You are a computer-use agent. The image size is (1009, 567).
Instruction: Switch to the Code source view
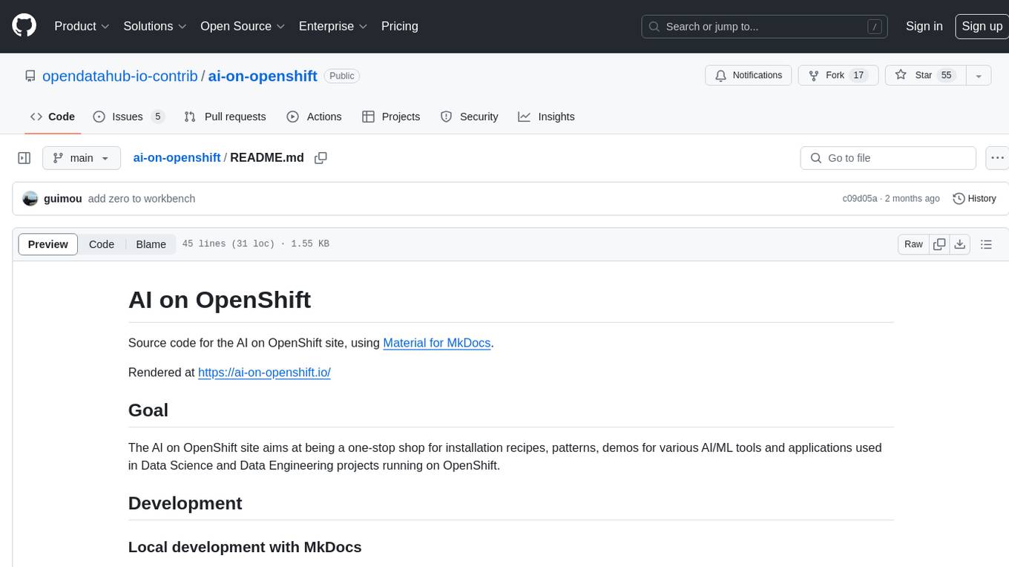click(x=102, y=244)
